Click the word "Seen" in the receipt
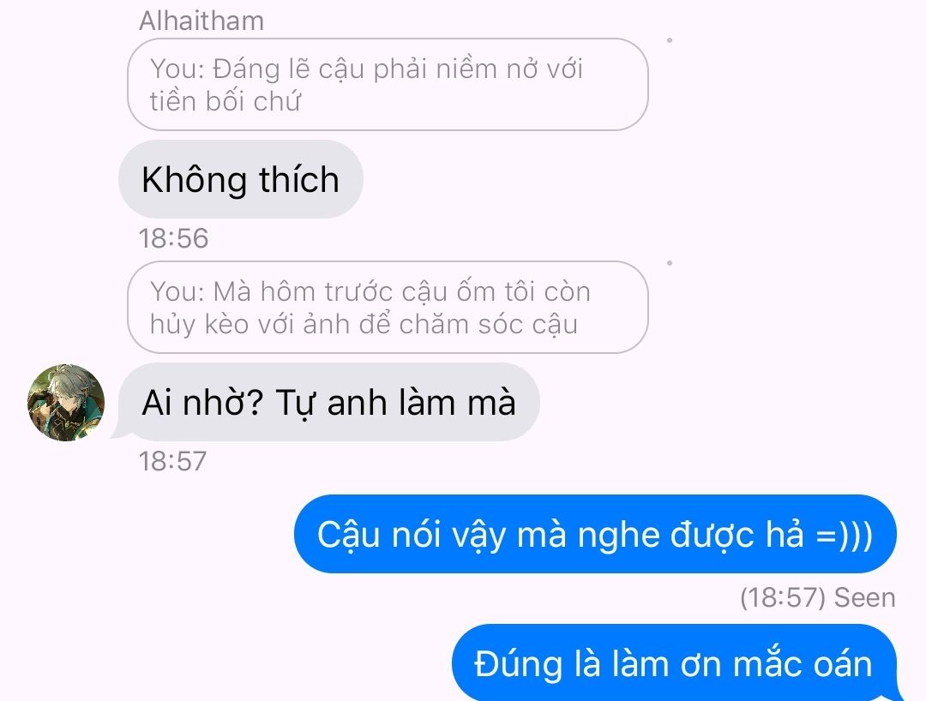Image resolution: width=926 pixels, height=701 pixels. coord(864,598)
